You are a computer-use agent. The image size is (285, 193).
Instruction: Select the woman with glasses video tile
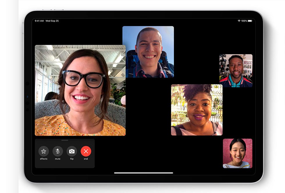pyautogui.click(x=80, y=90)
